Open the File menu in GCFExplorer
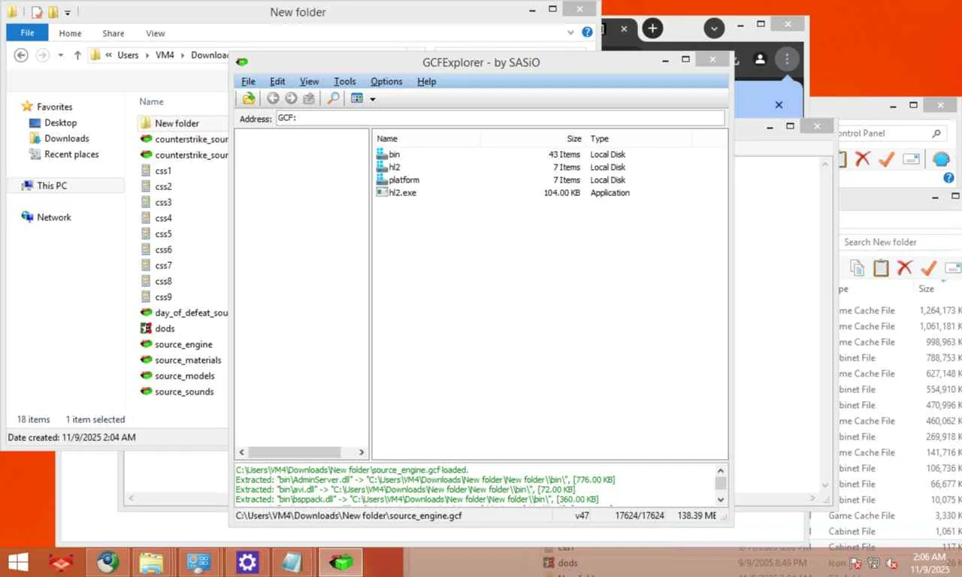 pos(248,81)
